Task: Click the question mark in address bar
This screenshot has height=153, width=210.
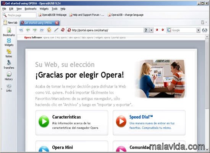Action: pyautogui.click(x=146, y=30)
